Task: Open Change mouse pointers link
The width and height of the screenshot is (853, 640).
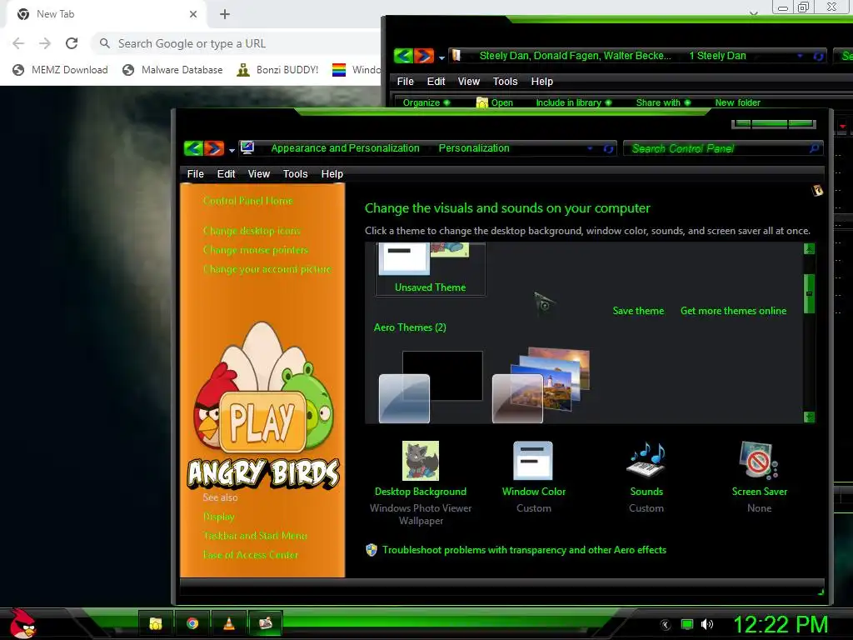Action: coord(256,250)
